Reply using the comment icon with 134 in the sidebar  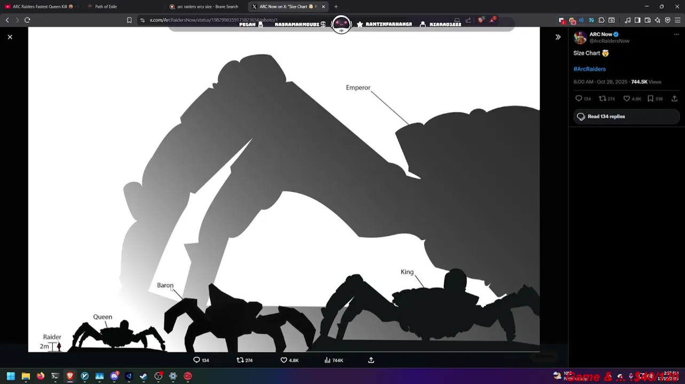pos(579,99)
